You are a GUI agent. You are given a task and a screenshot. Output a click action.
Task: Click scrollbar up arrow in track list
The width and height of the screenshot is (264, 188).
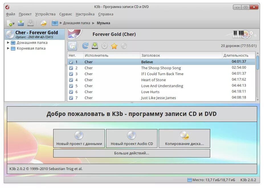(258, 53)
